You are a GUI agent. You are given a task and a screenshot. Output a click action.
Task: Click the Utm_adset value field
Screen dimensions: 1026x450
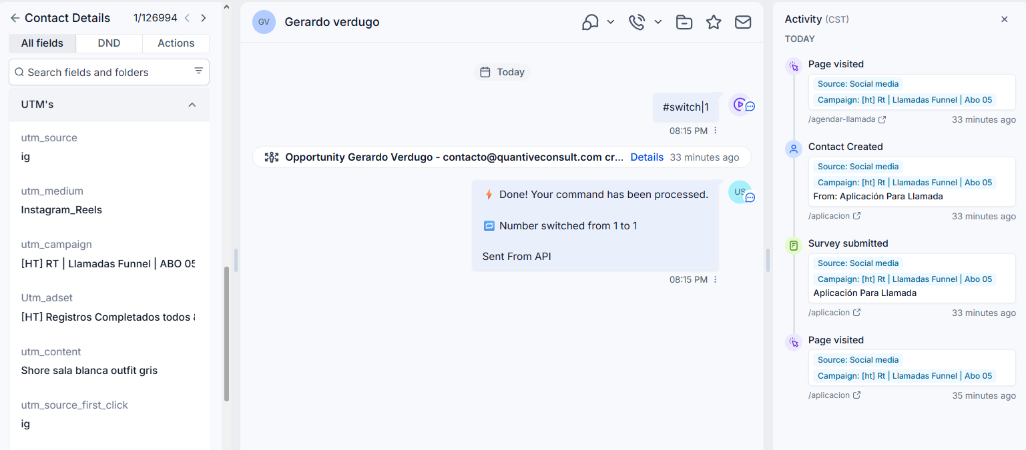tap(108, 317)
